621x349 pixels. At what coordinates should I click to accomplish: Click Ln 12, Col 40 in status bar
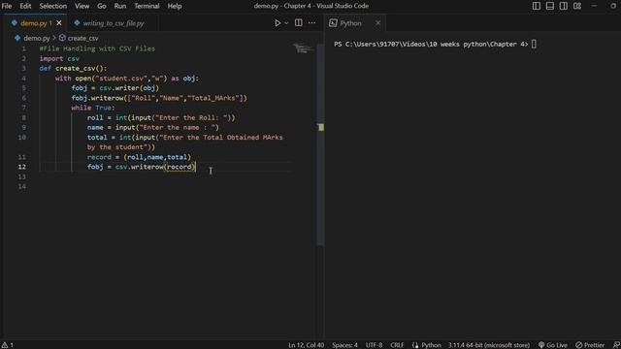click(307, 345)
